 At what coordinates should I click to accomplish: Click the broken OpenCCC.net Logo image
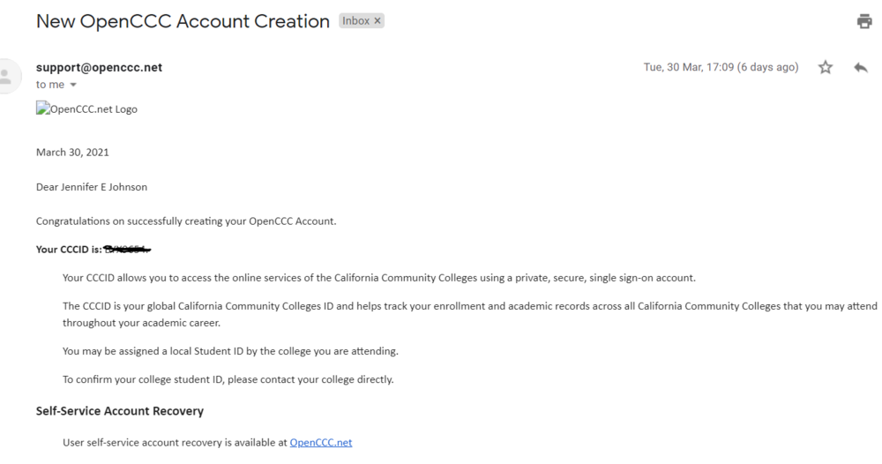point(86,109)
